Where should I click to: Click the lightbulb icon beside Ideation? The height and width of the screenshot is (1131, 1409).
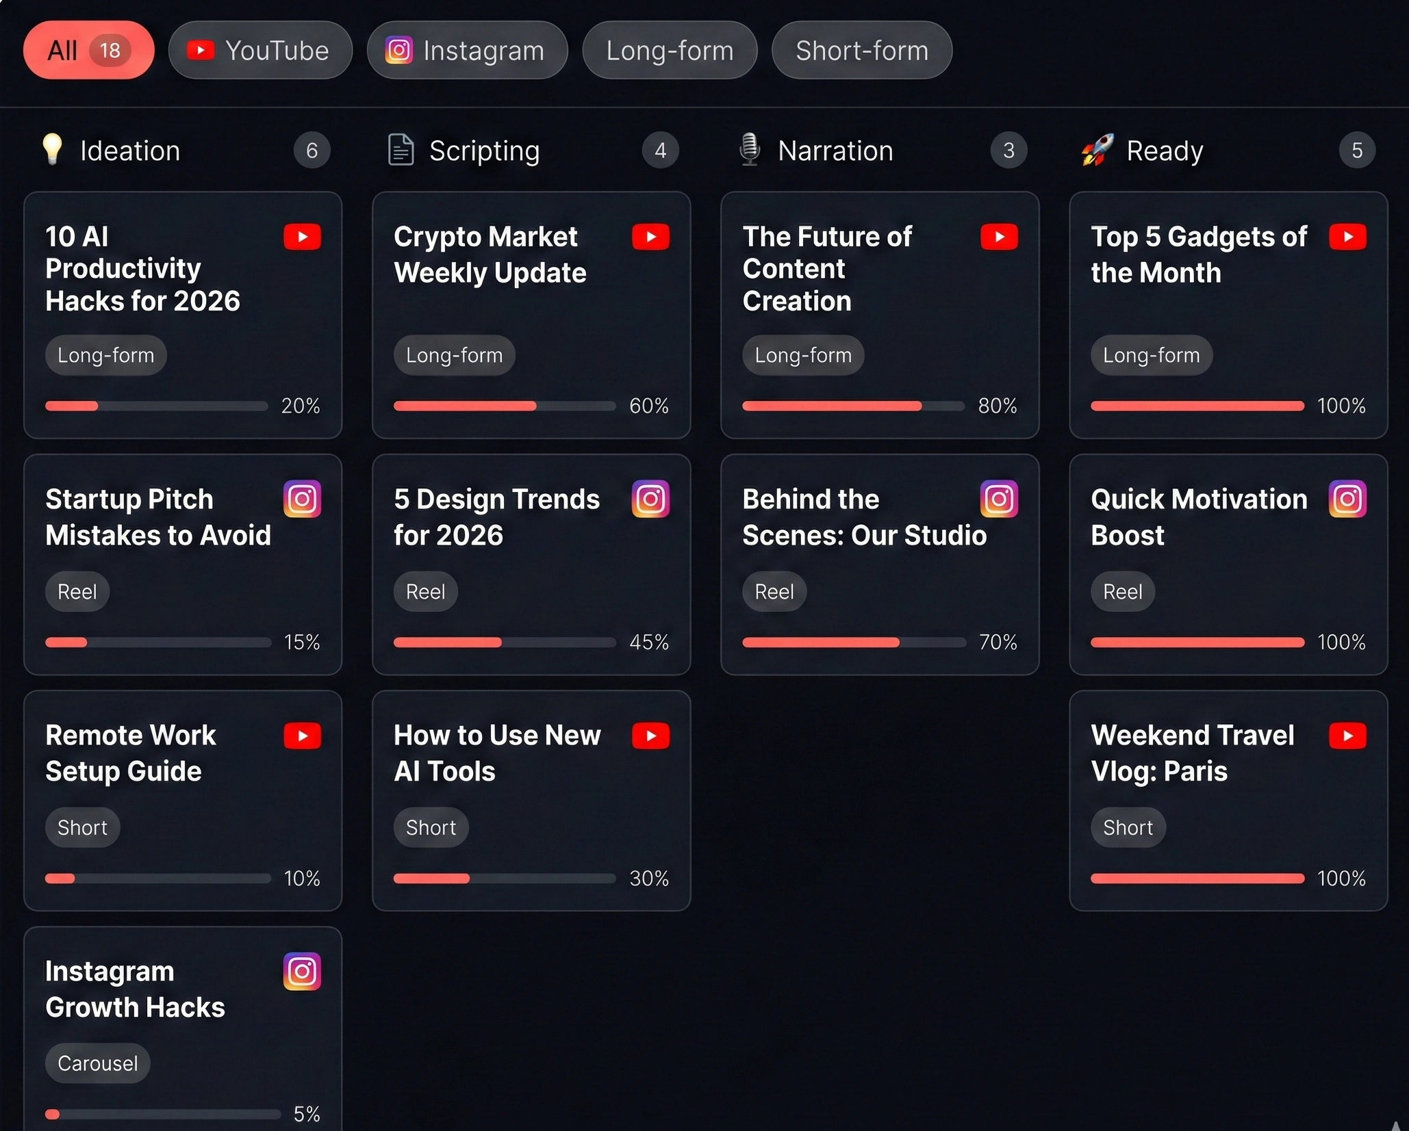53,149
